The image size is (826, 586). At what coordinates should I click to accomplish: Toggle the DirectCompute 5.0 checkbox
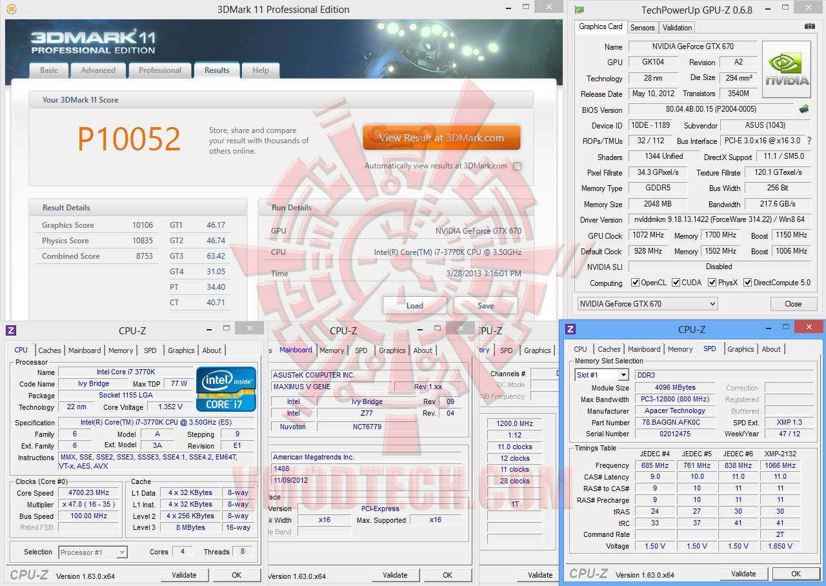pos(748,283)
